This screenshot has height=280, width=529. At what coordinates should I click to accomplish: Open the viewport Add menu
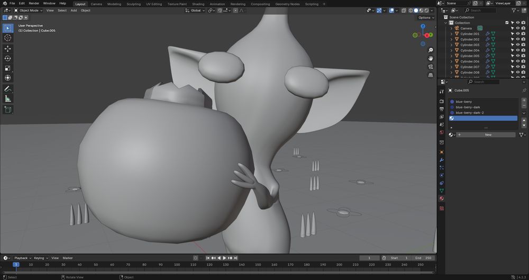click(74, 11)
